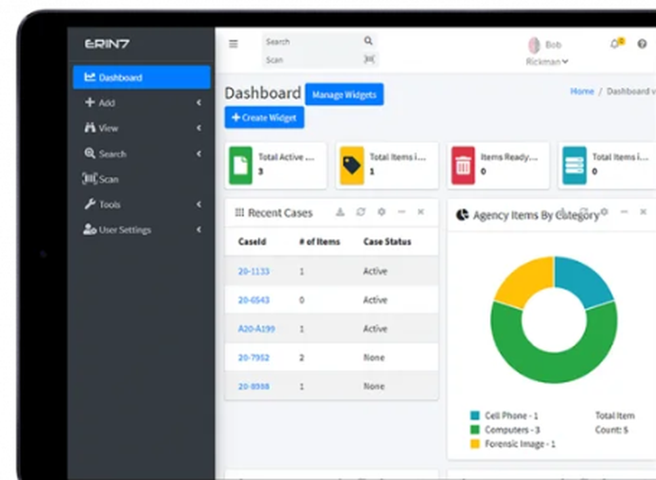Viewport: 656px width, 480px height.
Task: Click the search magnifier icon
Action: tap(368, 41)
